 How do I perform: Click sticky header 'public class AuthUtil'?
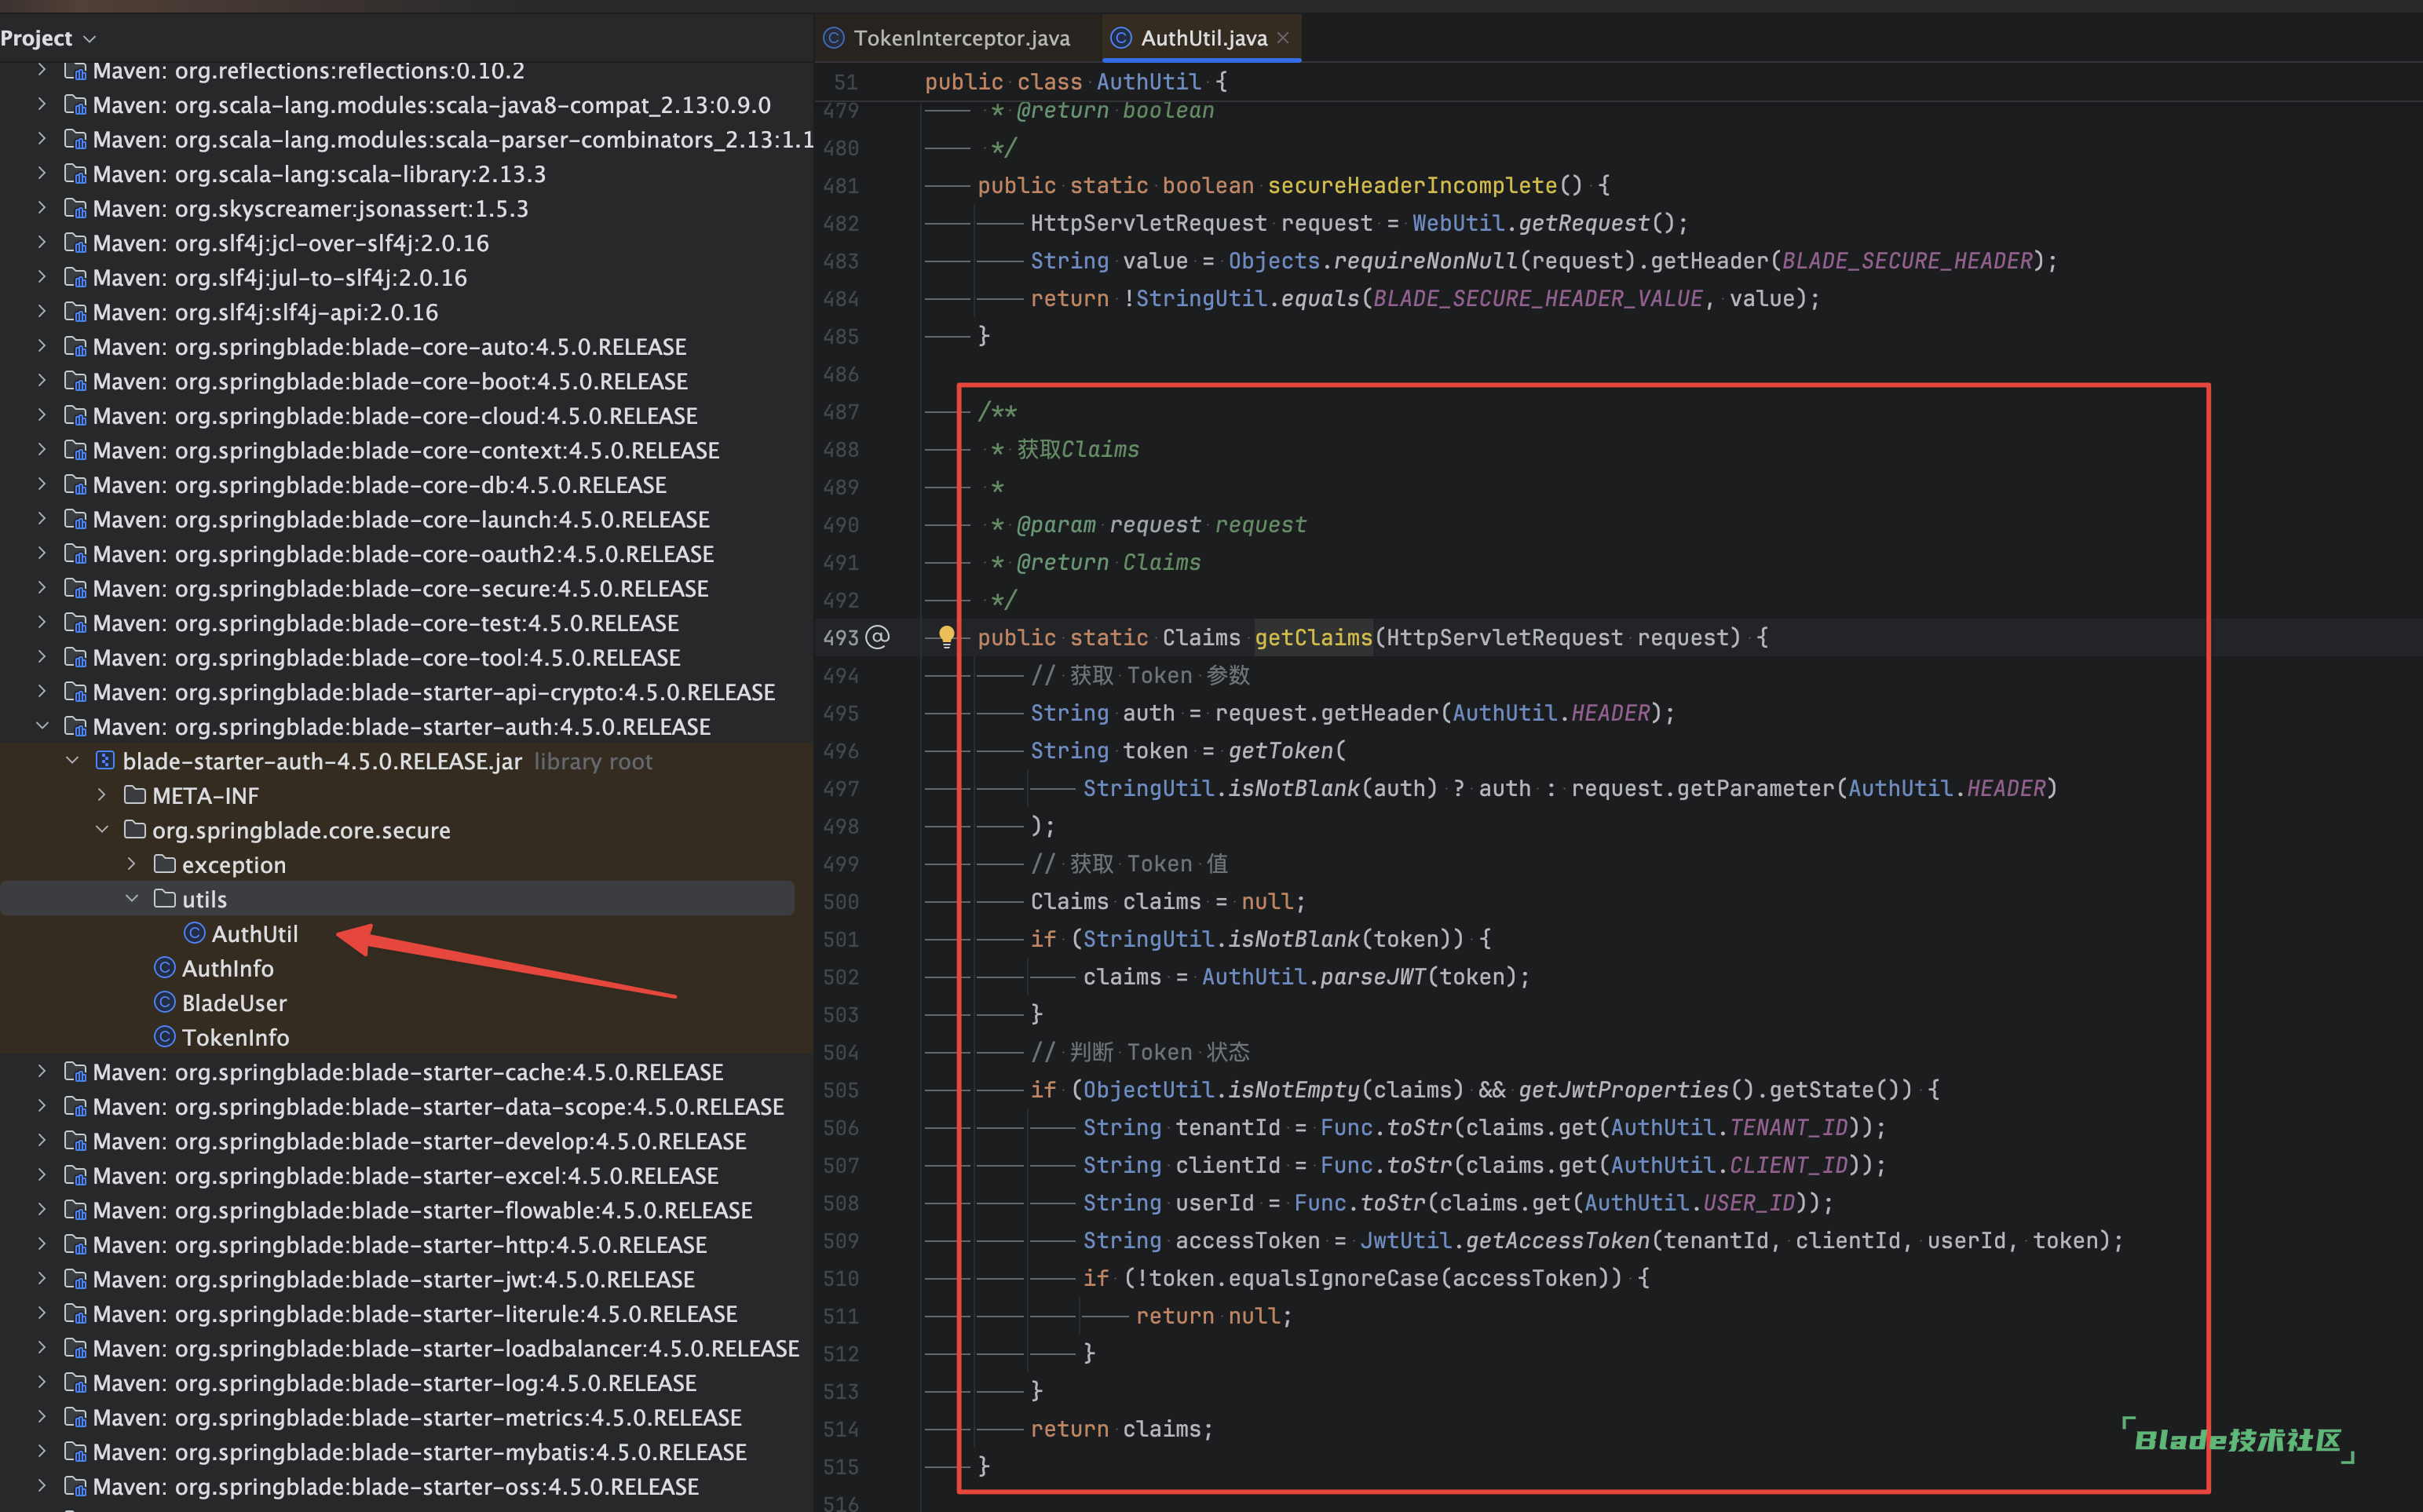point(1076,82)
